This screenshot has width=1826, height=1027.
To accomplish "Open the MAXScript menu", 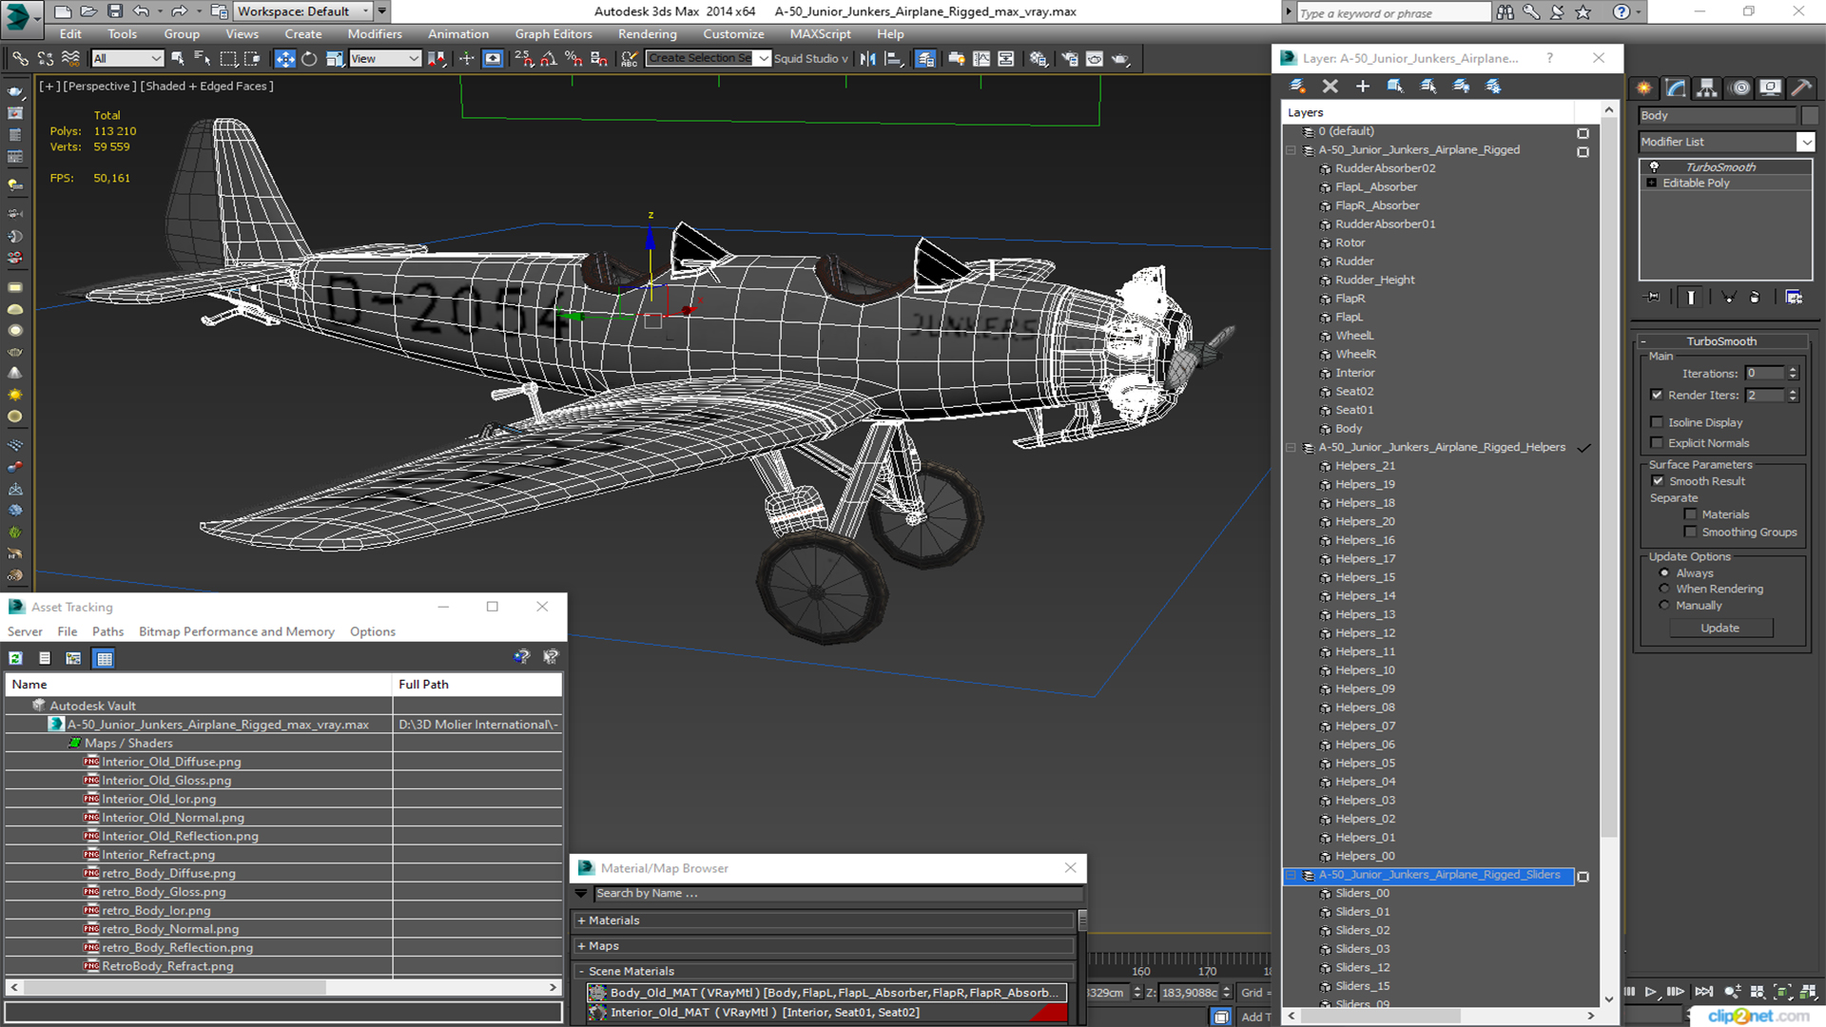I will pyautogui.click(x=820, y=34).
